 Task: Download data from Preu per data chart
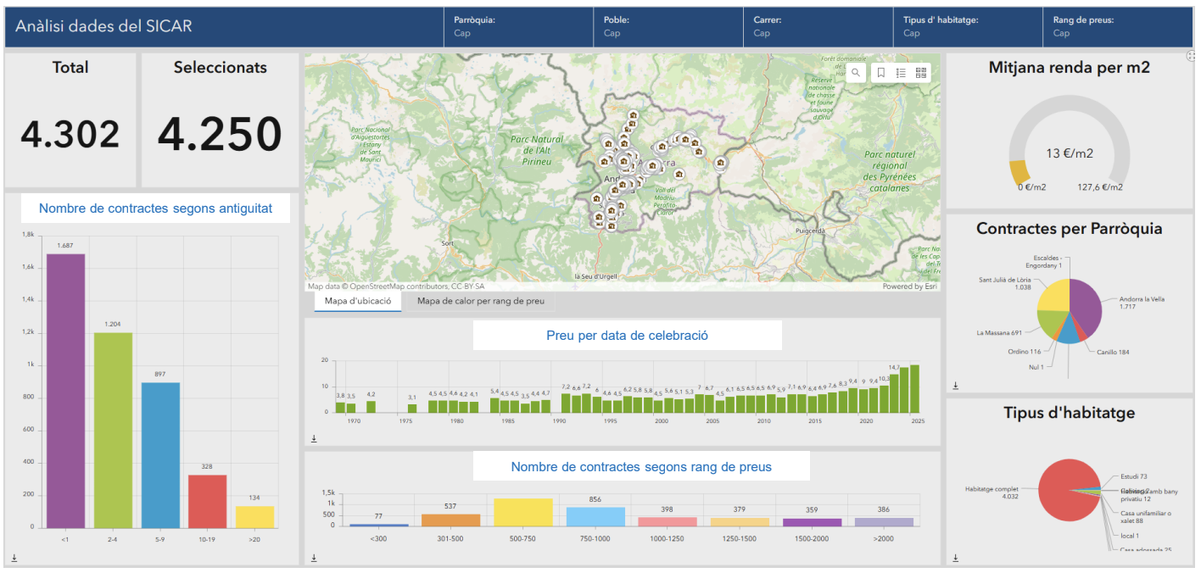point(314,438)
